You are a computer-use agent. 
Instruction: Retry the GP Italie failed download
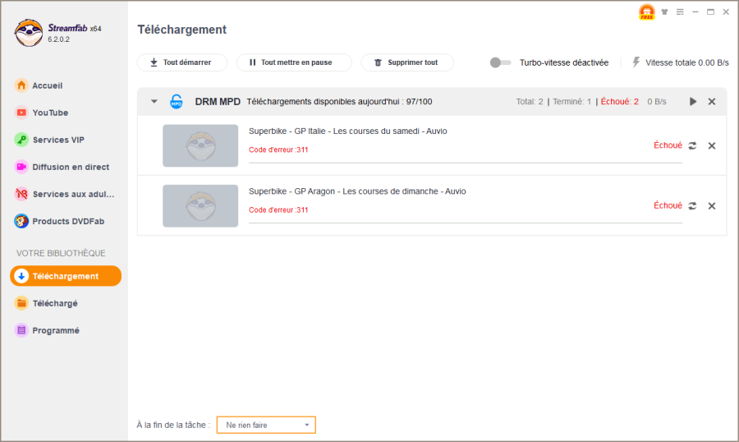692,145
